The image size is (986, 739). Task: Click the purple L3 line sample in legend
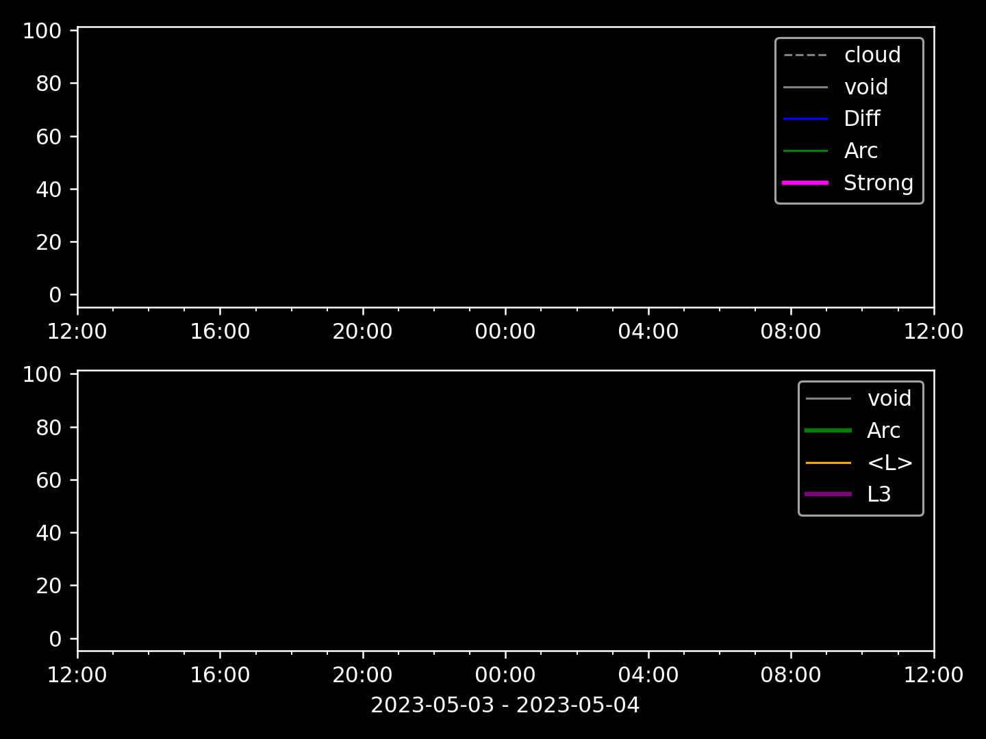(829, 494)
